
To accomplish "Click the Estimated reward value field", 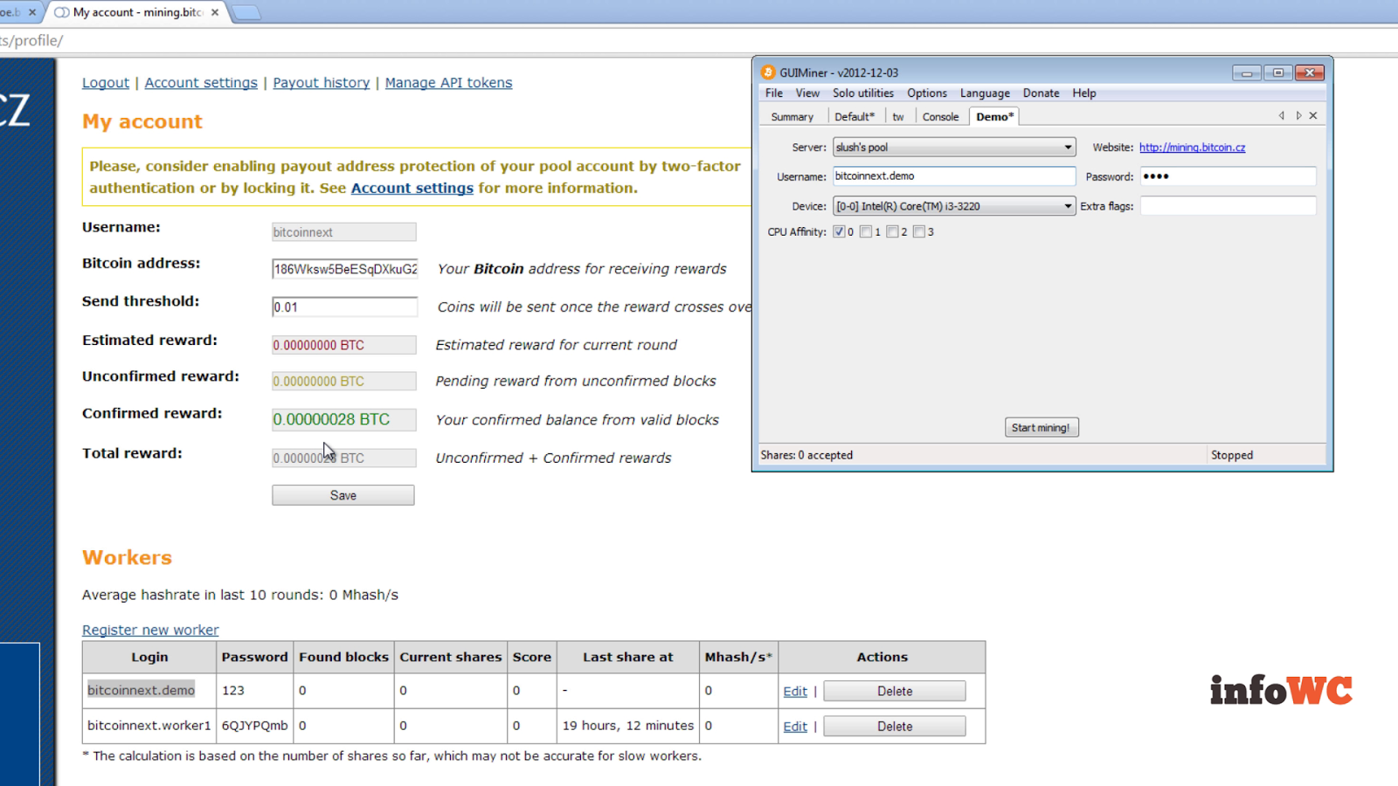I will [x=344, y=345].
